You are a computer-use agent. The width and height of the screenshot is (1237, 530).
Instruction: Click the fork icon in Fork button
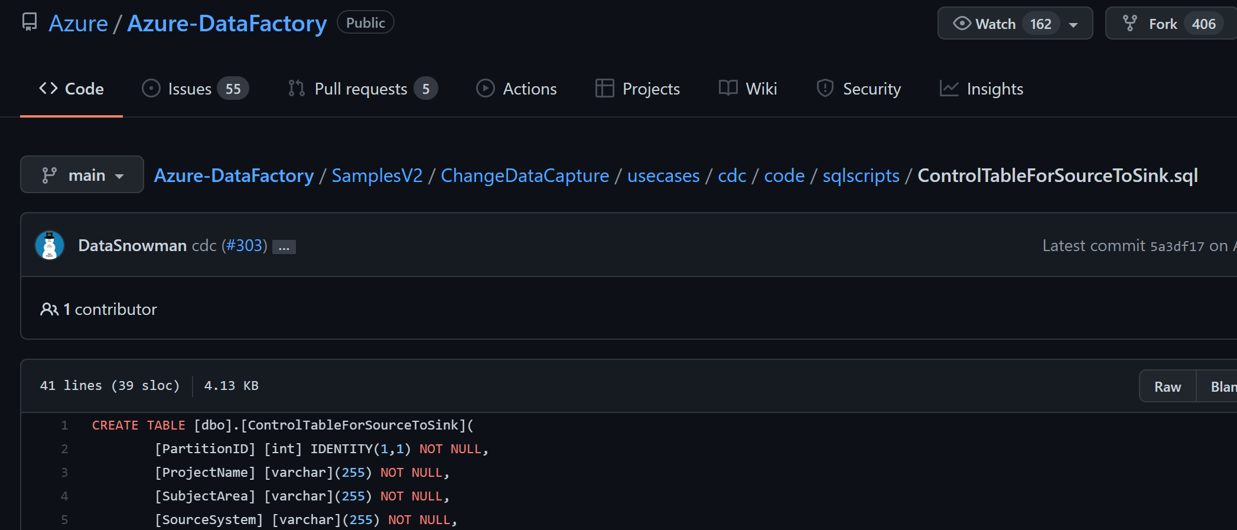[1129, 23]
